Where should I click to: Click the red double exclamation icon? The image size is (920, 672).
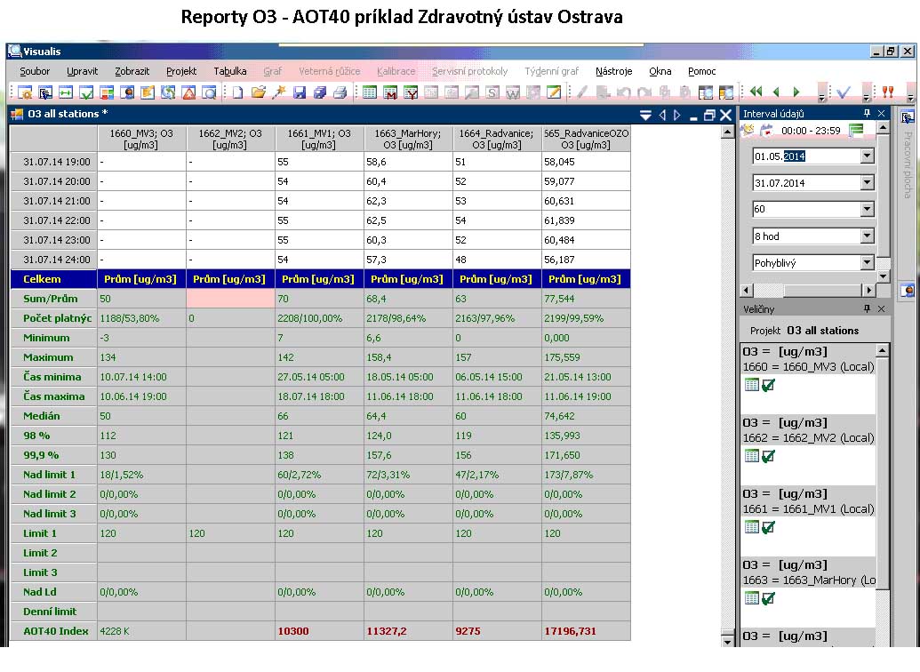(888, 92)
